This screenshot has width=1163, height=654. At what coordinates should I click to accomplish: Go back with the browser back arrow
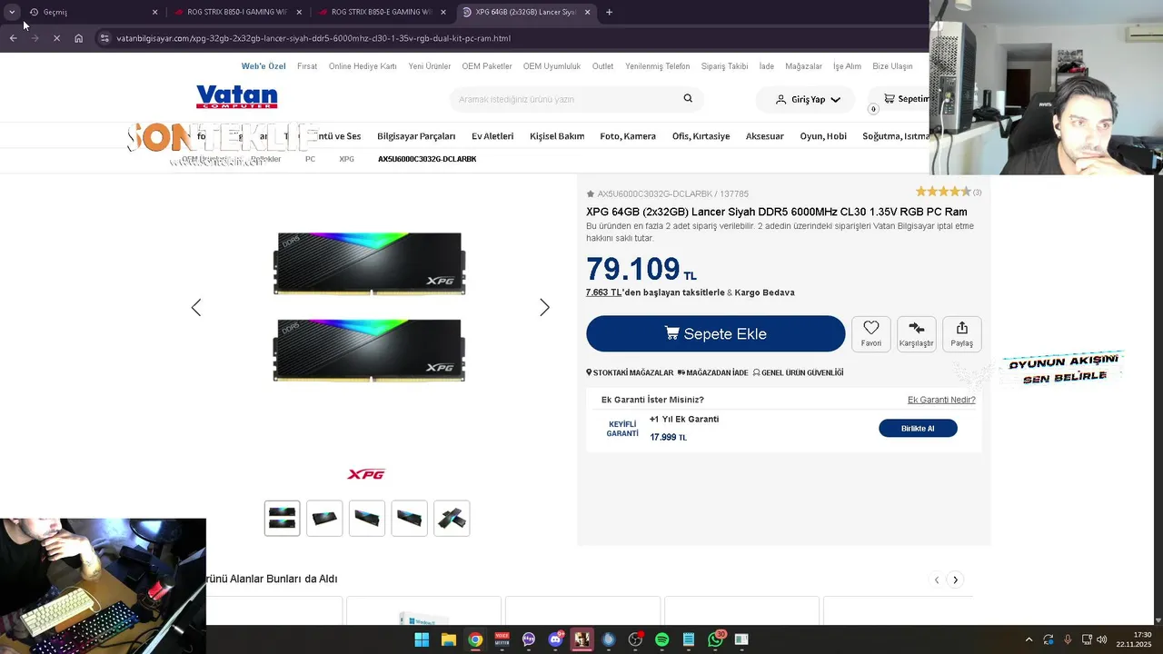(x=13, y=38)
